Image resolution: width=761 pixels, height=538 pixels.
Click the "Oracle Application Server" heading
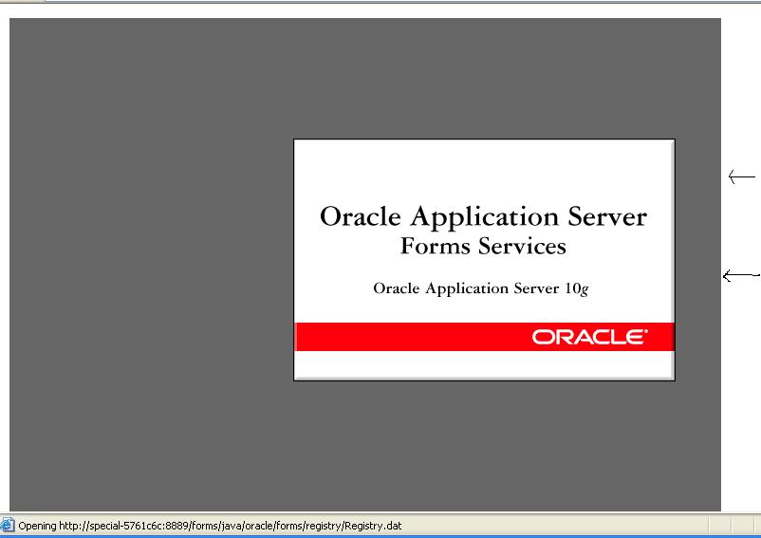483,217
